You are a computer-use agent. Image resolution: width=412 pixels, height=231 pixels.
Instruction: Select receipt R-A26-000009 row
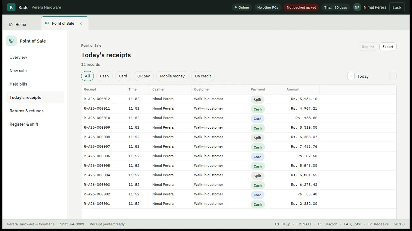click(239, 128)
